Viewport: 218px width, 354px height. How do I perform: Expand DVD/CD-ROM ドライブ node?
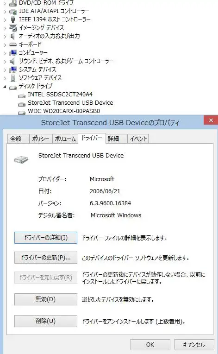[x=5, y=3]
